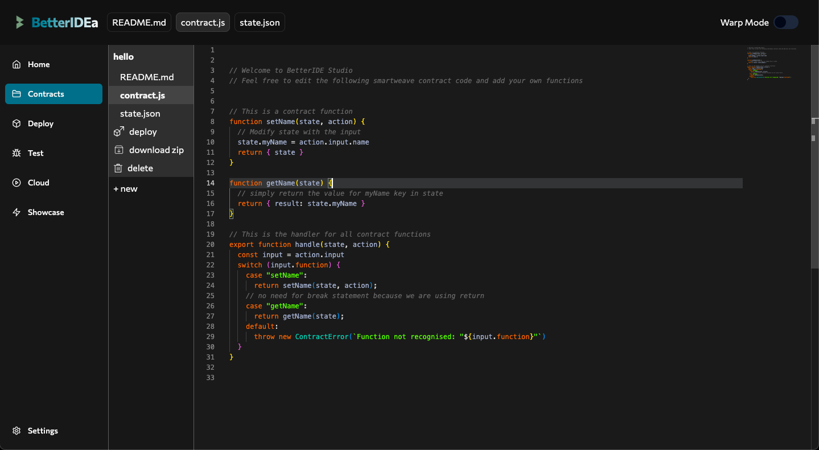Click the 'function getName(state)' line

click(281, 183)
